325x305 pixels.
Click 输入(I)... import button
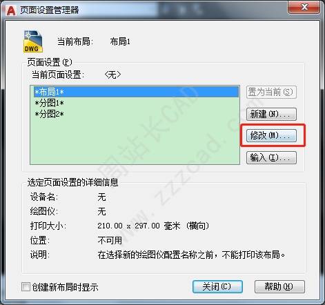(271, 157)
